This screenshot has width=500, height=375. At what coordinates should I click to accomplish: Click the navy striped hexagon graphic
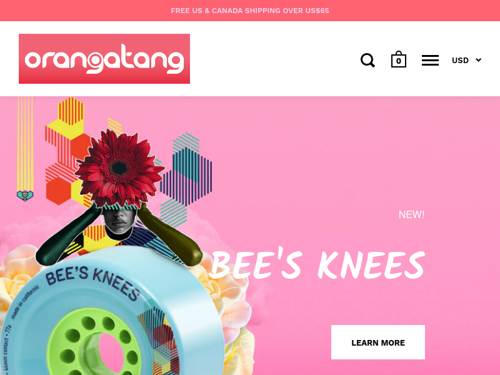pyautogui.click(x=187, y=176)
